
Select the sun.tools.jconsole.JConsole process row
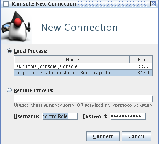[x=83, y=66]
